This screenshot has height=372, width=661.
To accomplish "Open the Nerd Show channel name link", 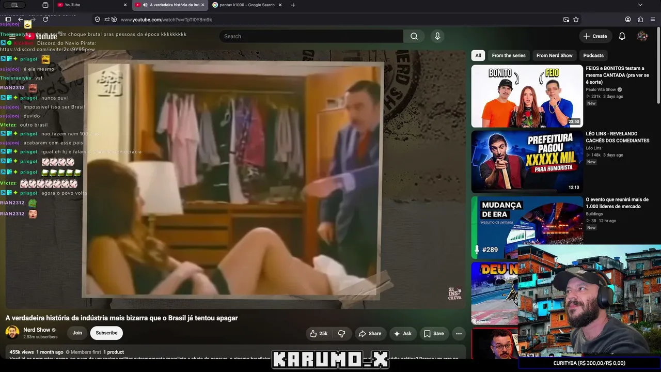I will coord(37,330).
